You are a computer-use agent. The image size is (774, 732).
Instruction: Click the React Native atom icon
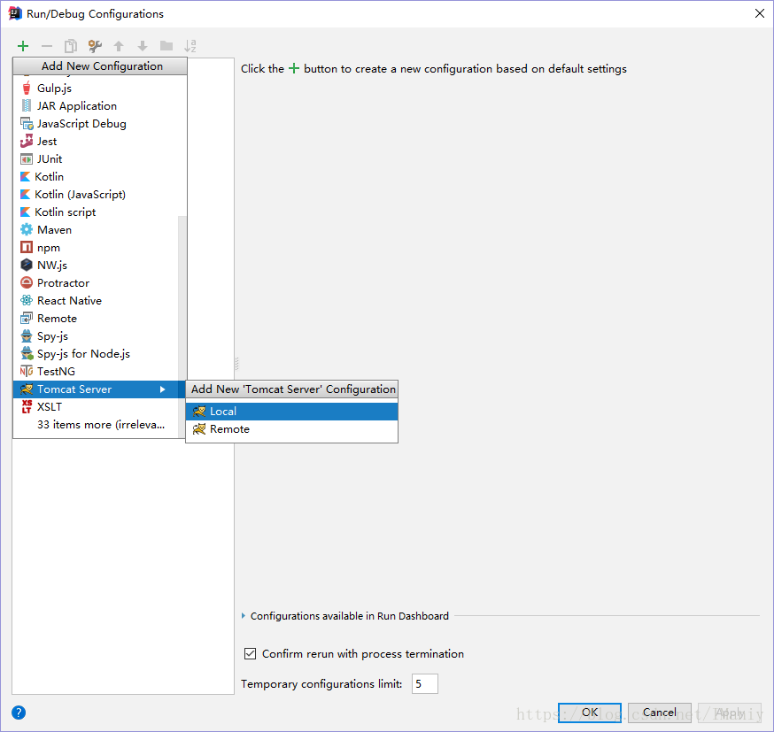click(27, 300)
